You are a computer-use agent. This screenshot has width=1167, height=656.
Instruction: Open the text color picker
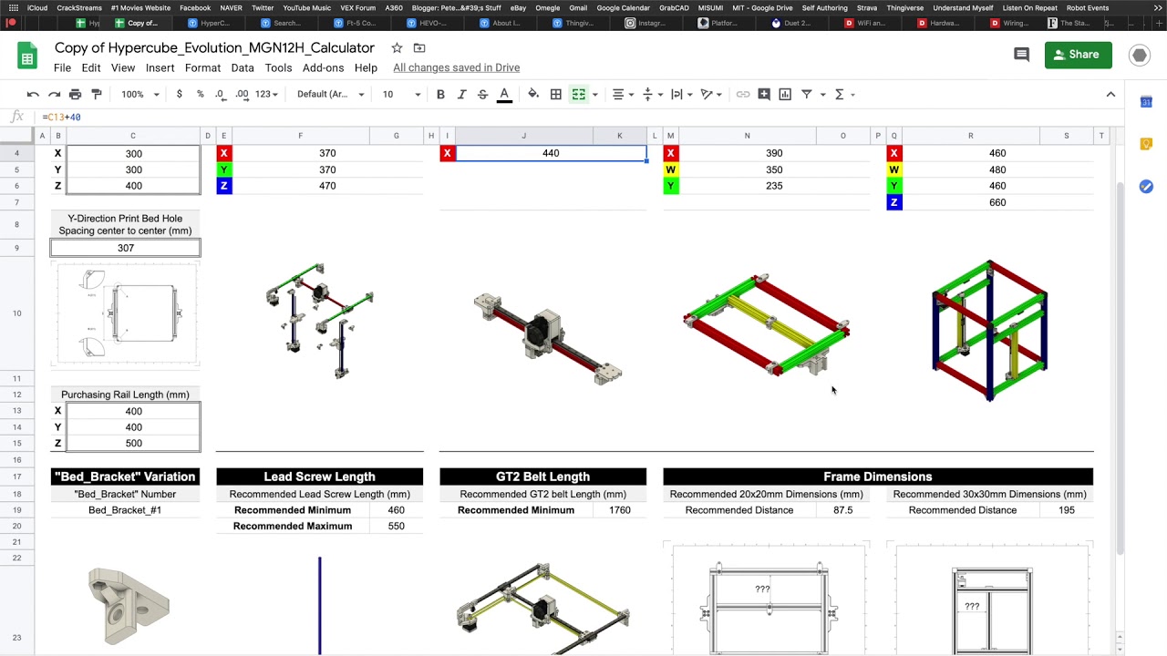pos(503,94)
